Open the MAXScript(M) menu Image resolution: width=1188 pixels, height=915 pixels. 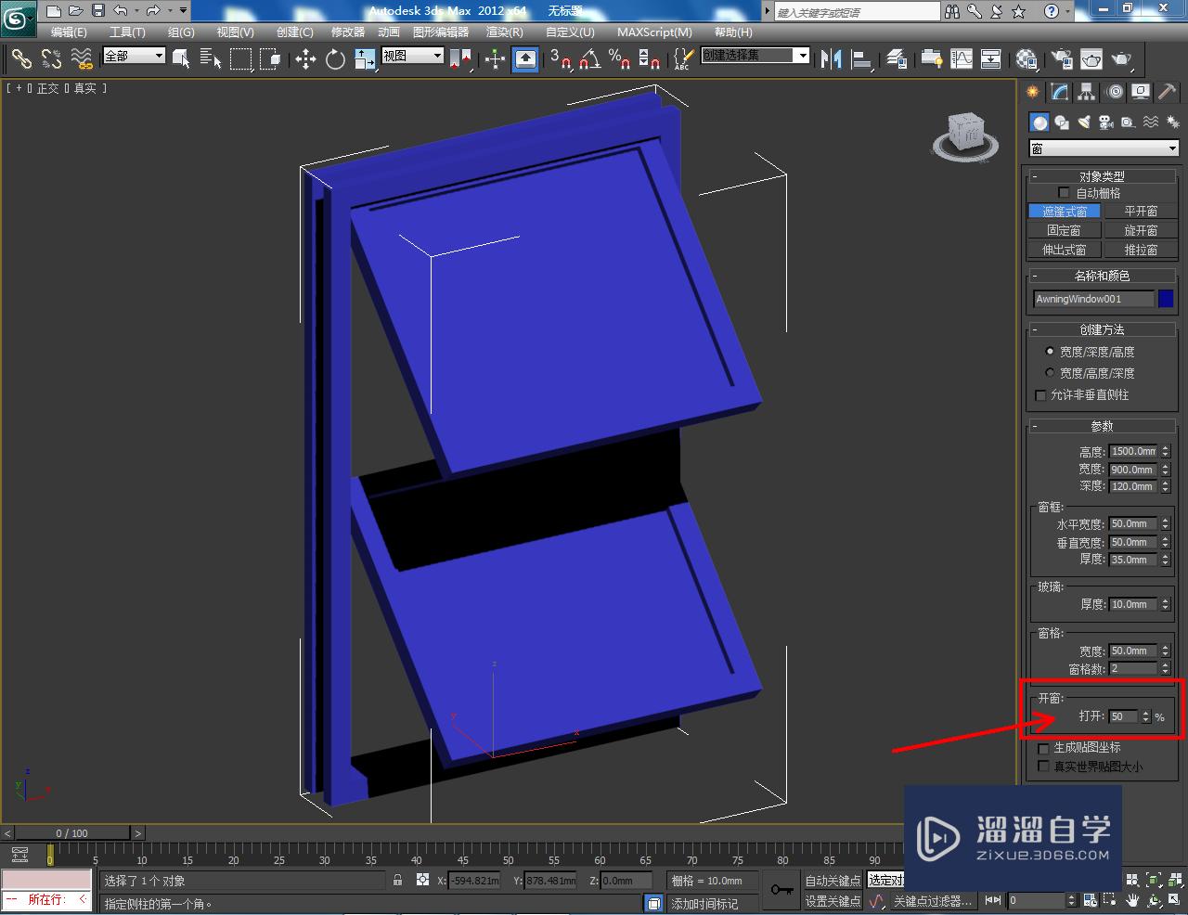[655, 32]
